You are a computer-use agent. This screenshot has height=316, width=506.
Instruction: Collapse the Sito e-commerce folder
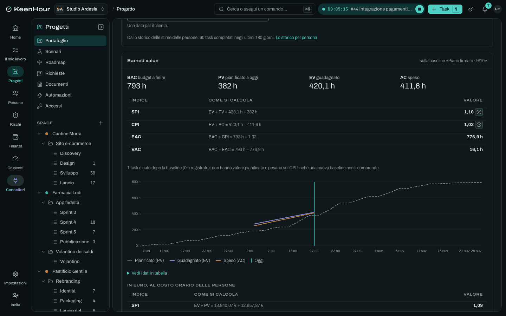[44, 144]
